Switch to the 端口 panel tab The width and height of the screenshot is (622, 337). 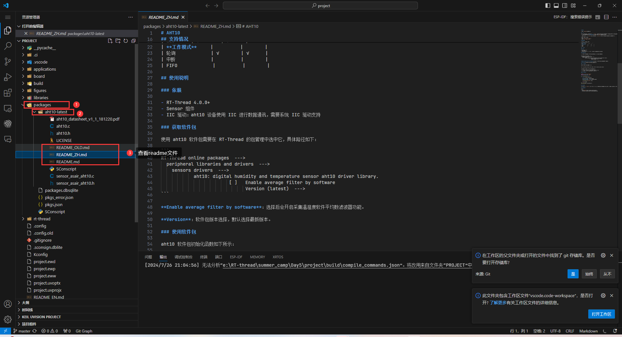[219, 257]
